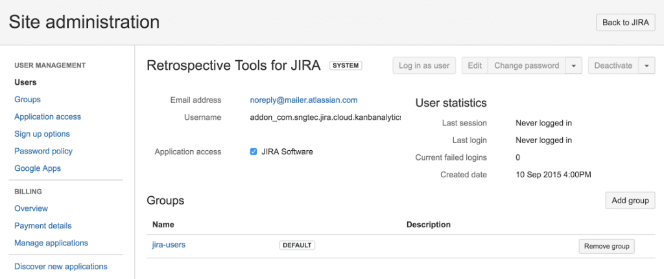Click the Description column header
664x279 pixels.
[x=428, y=225]
